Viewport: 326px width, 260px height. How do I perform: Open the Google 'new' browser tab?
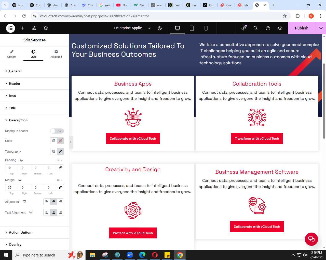pyautogui.click(x=104, y=5)
